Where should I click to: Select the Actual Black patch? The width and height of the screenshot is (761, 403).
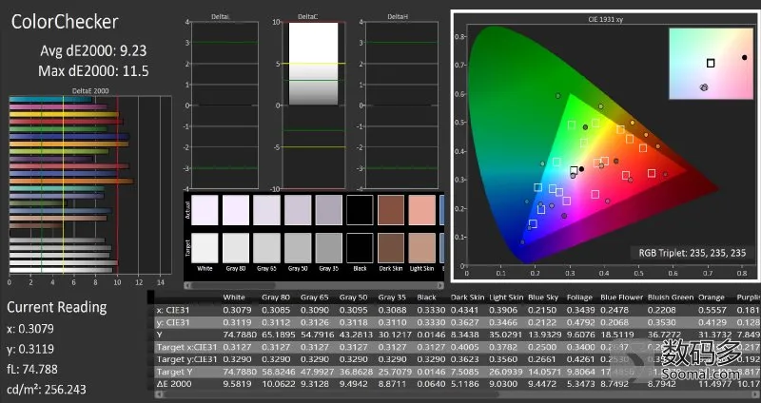pyautogui.click(x=360, y=210)
